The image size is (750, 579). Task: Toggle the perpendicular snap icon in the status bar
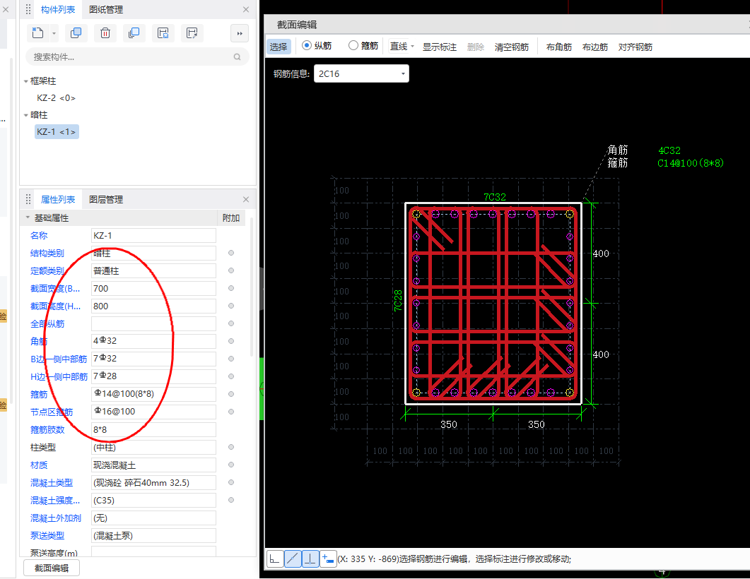click(x=310, y=559)
